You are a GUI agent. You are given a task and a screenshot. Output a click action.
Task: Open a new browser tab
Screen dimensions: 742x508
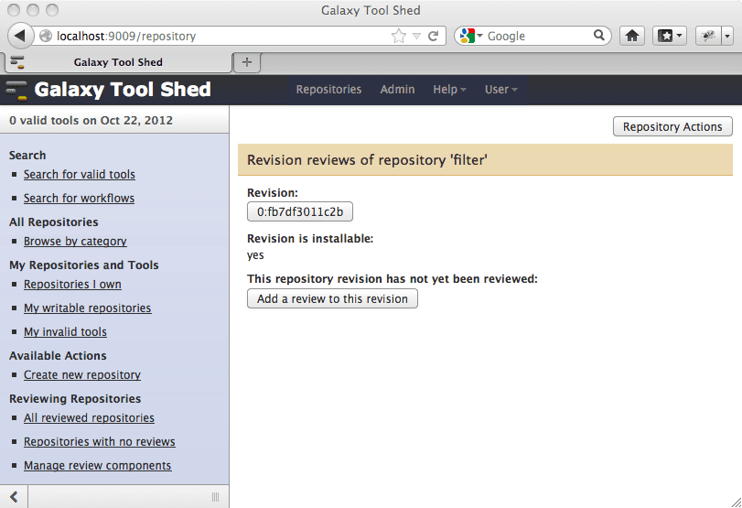[x=246, y=62]
